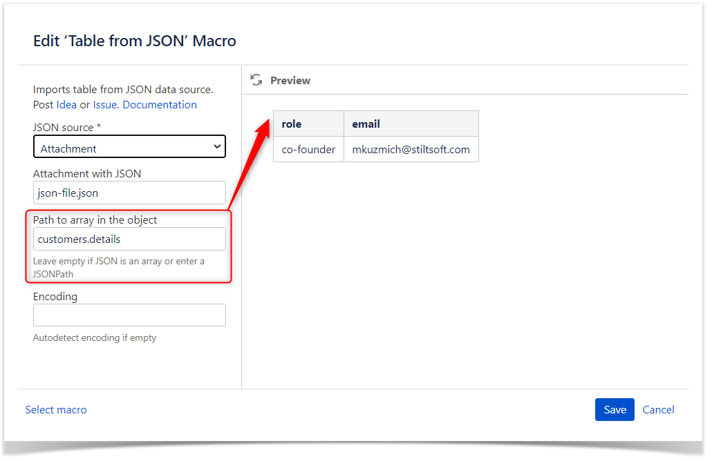Open the Documentation link
Viewport: 712px width, 461px height.
160,104
